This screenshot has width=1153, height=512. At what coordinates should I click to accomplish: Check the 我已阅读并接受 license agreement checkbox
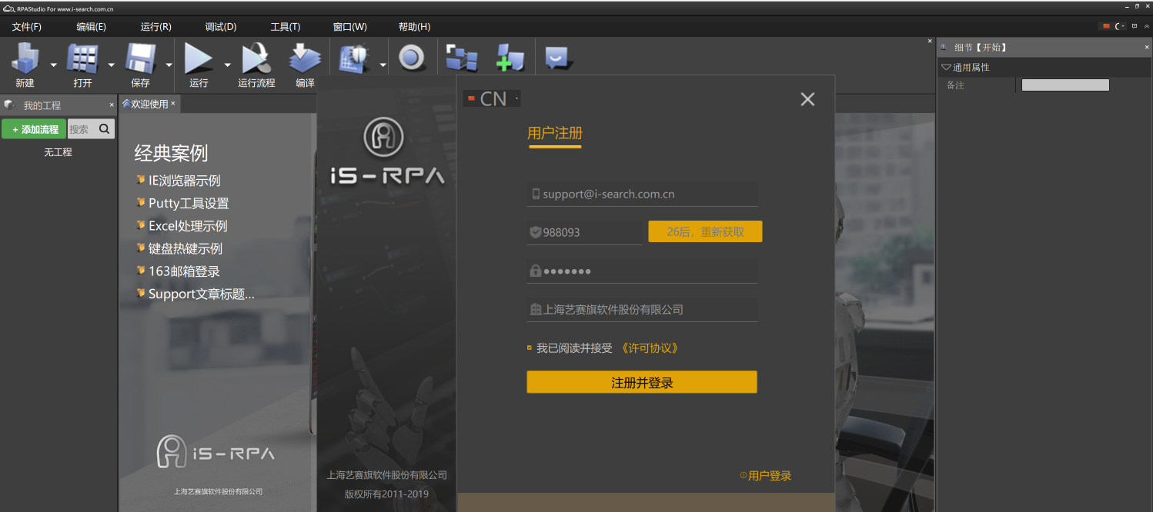(x=529, y=347)
